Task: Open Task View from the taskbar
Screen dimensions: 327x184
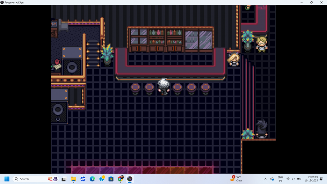Action: (64, 179)
